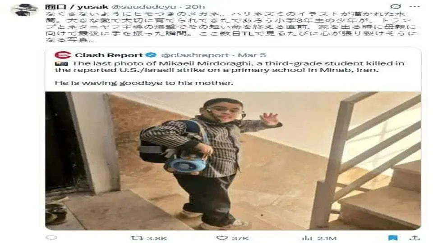433x243 pixels.
Task: Open yusak's profile avatar
Action: (24, 10)
